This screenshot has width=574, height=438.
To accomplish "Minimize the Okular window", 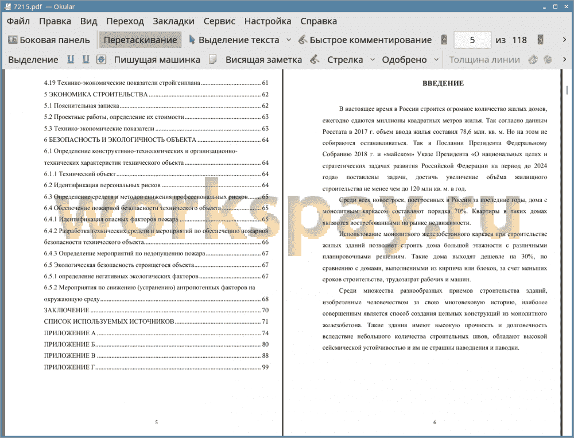I will [545, 6].
